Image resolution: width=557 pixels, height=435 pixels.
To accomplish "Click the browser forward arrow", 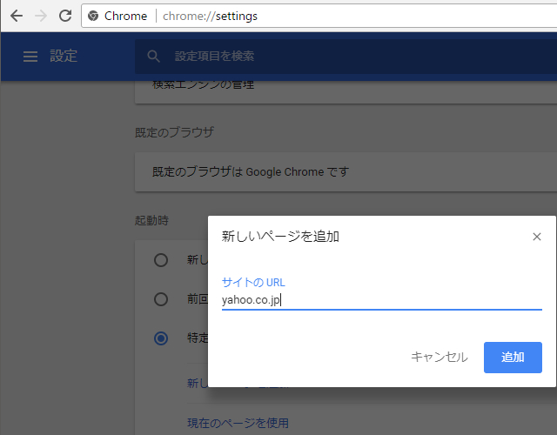I will [x=41, y=16].
